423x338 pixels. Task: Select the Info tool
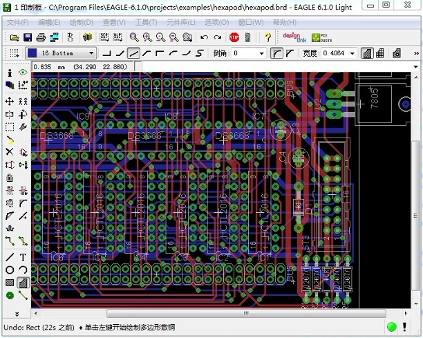pos(10,73)
